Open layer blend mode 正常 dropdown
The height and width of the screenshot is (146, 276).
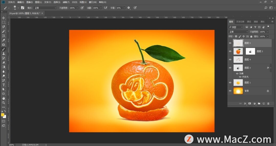[x=238, y=32]
